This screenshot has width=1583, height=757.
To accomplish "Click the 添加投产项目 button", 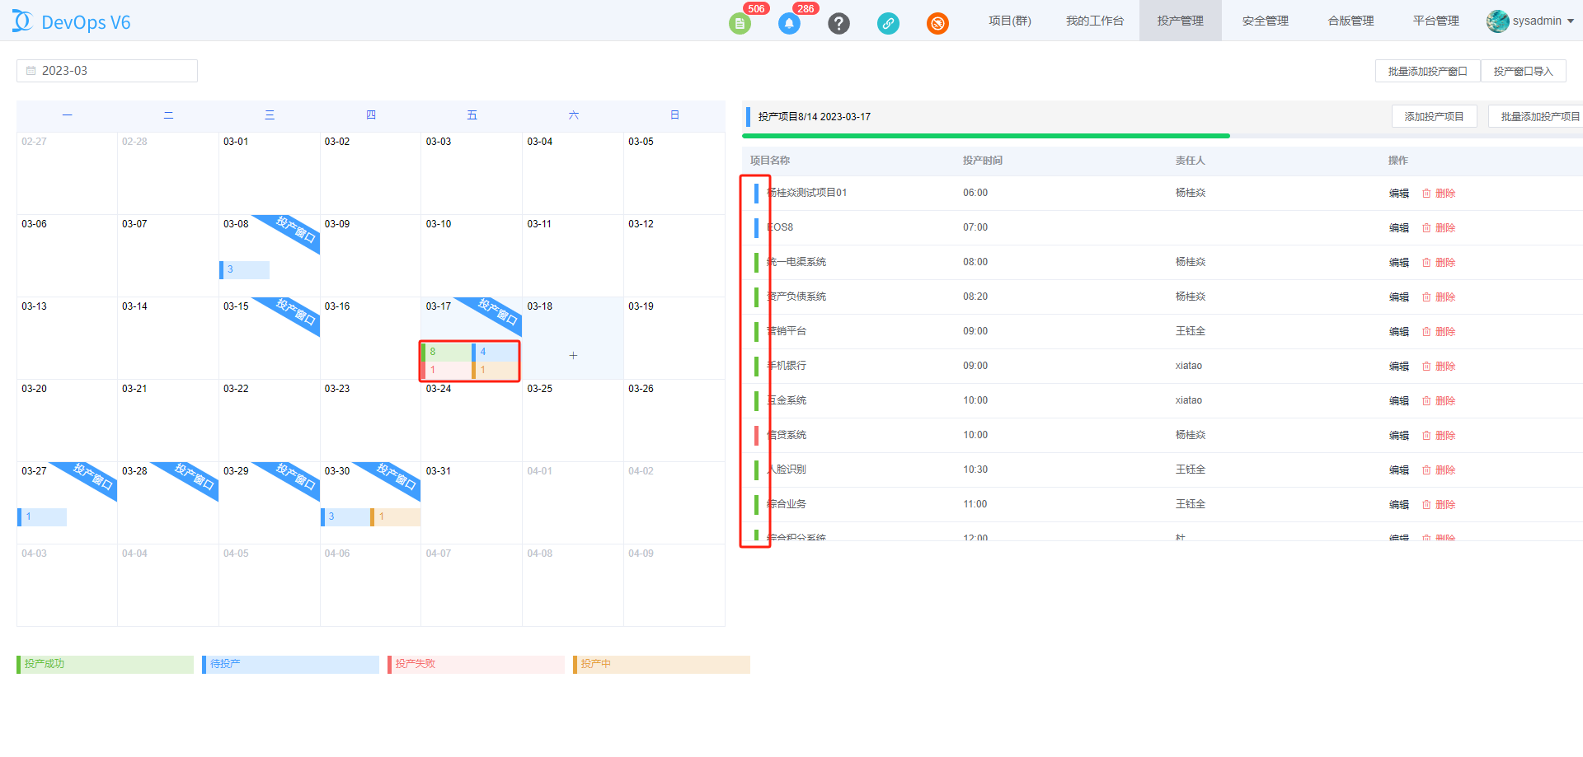I will [1434, 117].
